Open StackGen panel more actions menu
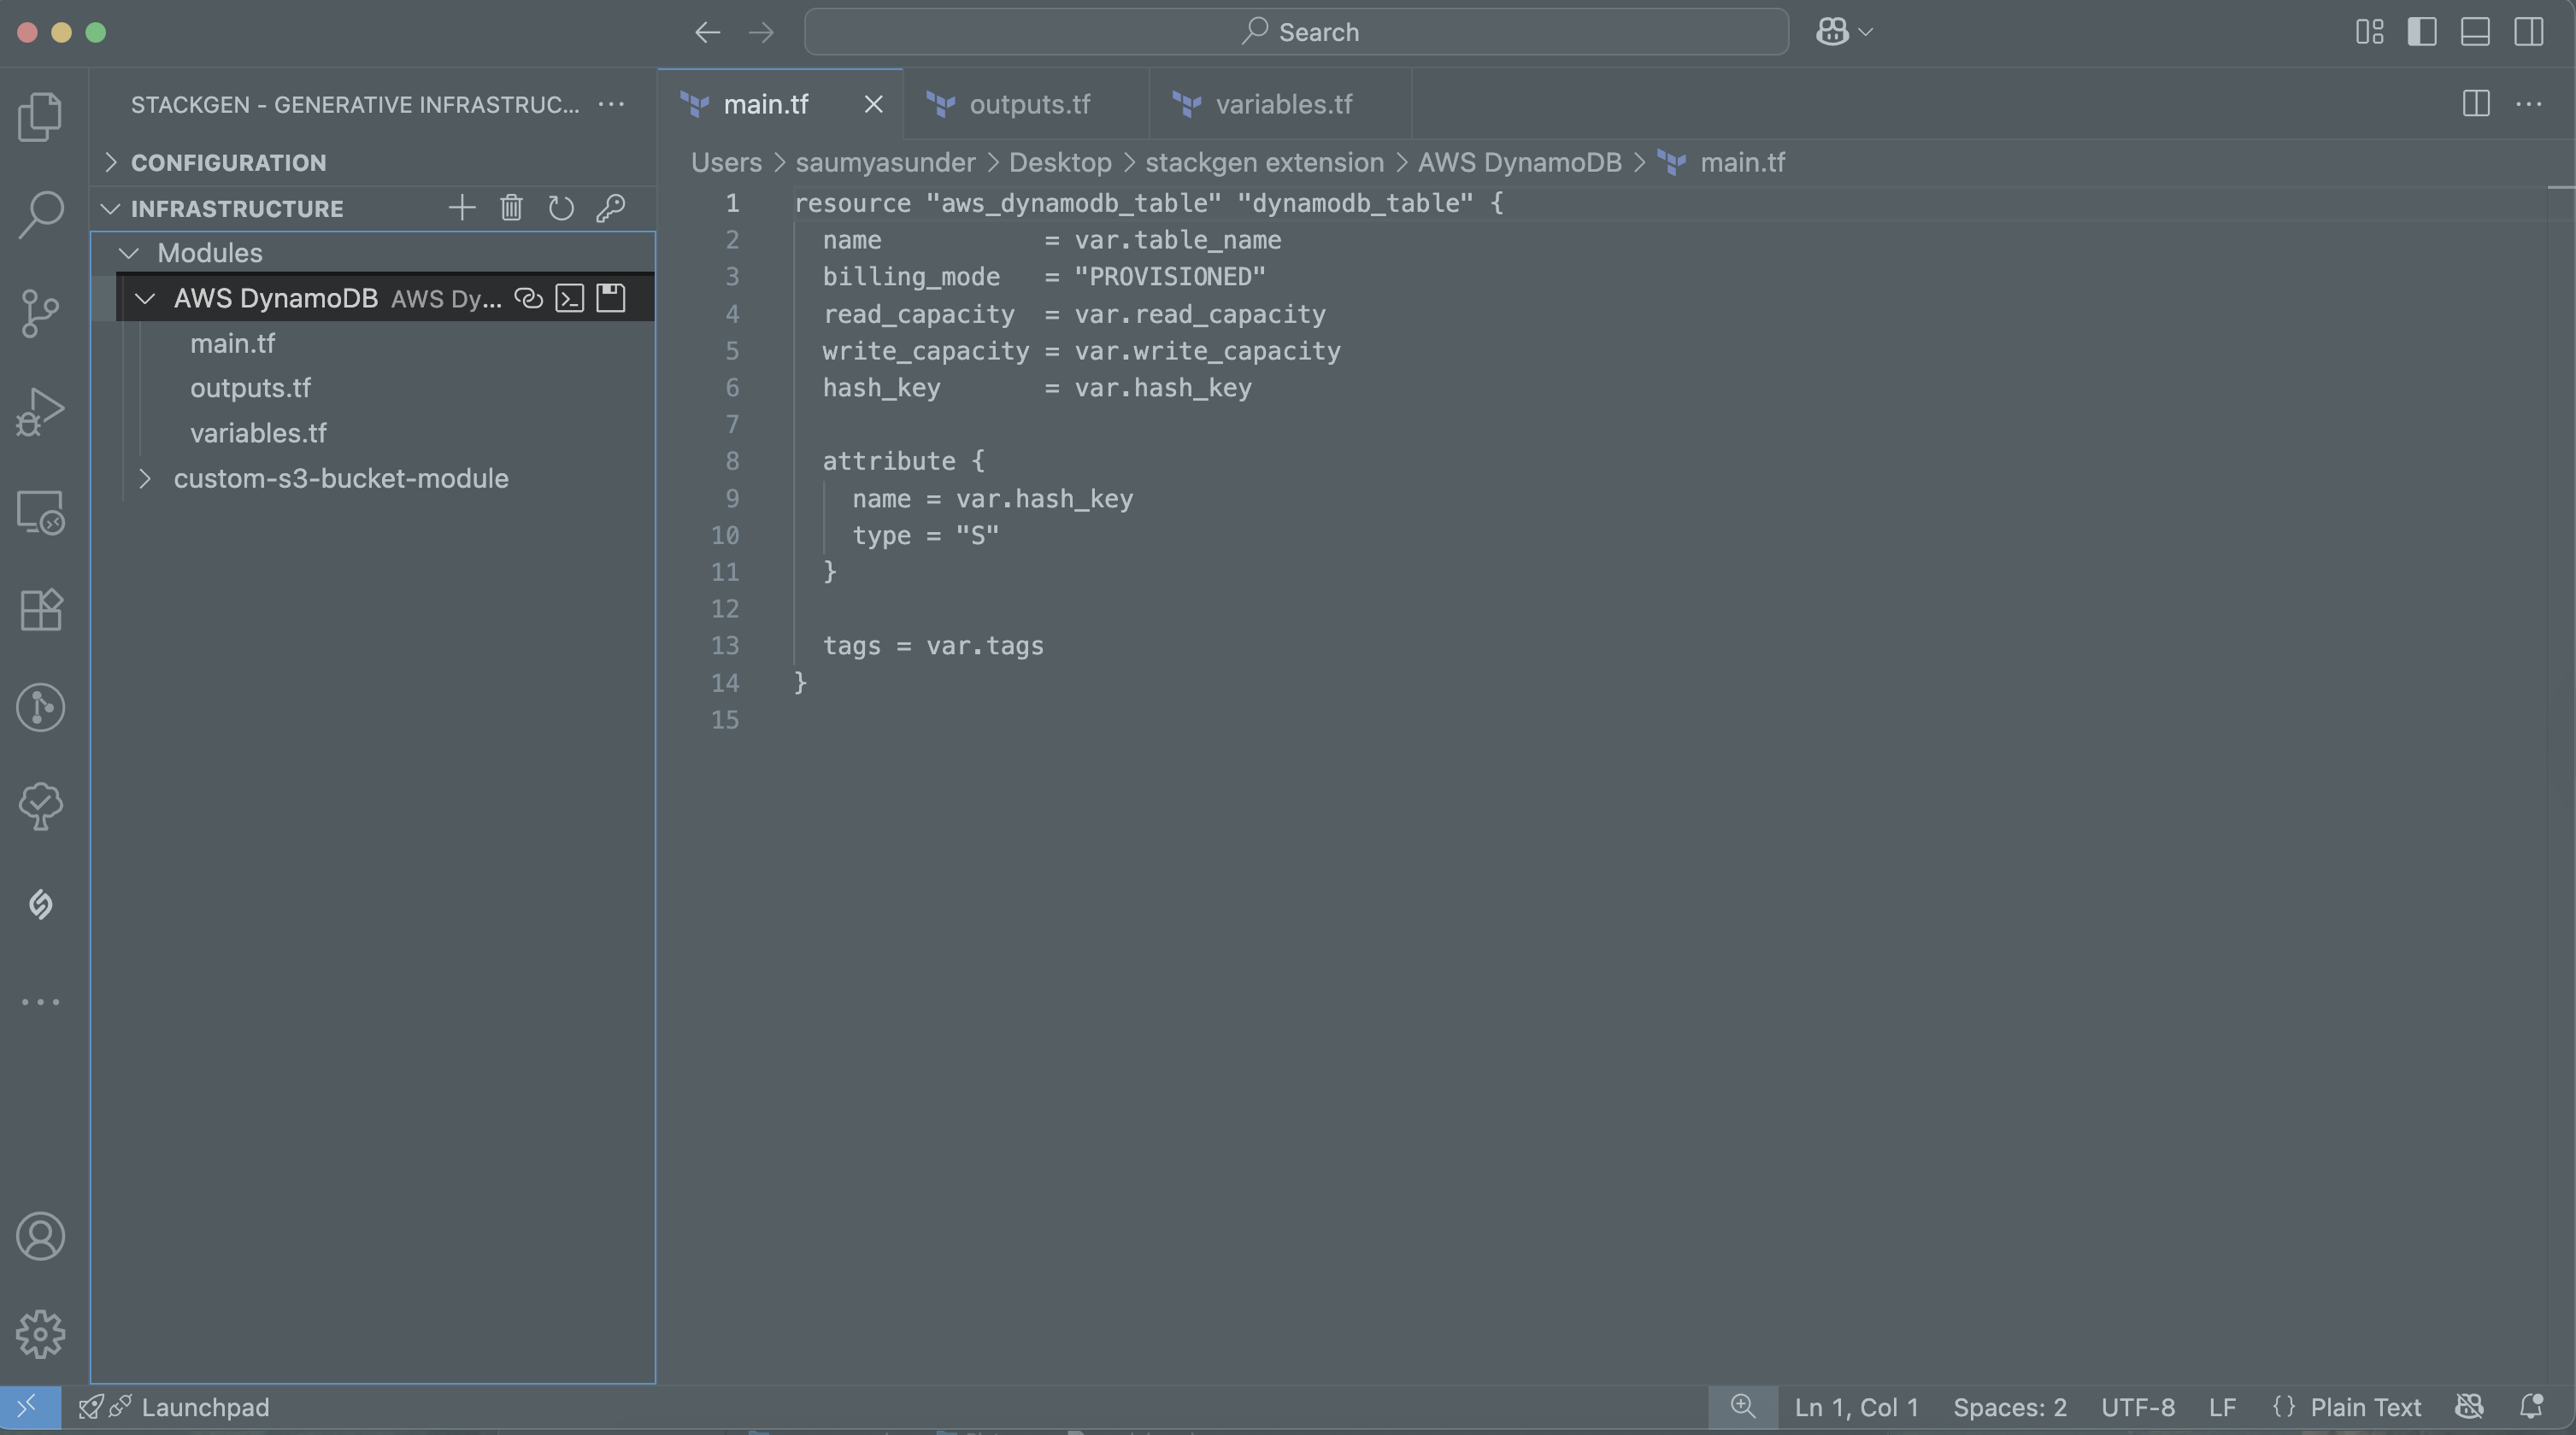The width and height of the screenshot is (2576, 1435). [x=611, y=104]
